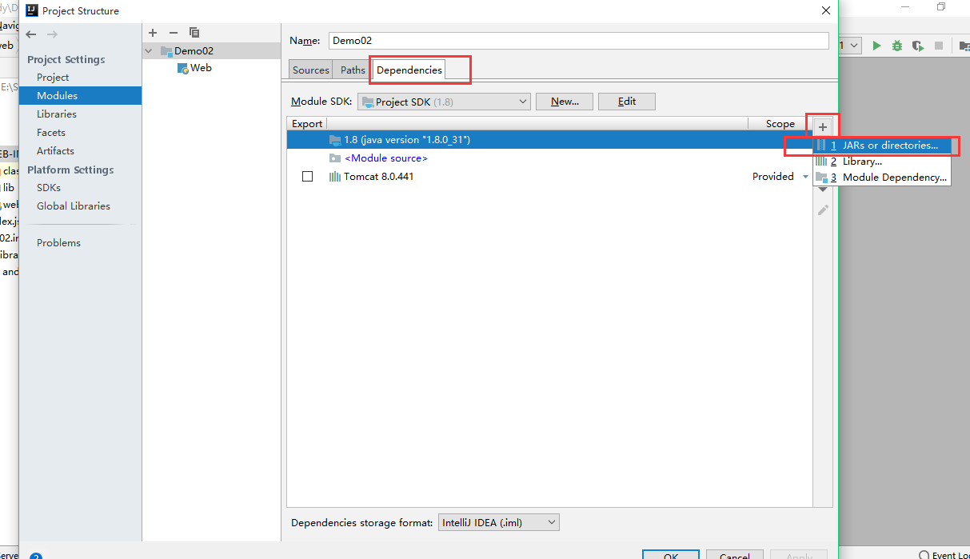Click the forward navigation arrow
The height and width of the screenshot is (559, 970).
(x=52, y=34)
